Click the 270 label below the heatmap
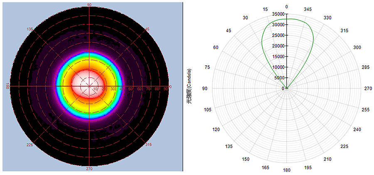 (x=89, y=169)
